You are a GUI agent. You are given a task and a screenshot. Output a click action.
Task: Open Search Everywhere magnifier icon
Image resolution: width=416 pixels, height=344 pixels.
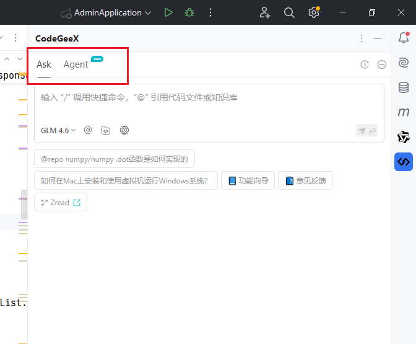(x=289, y=12)
